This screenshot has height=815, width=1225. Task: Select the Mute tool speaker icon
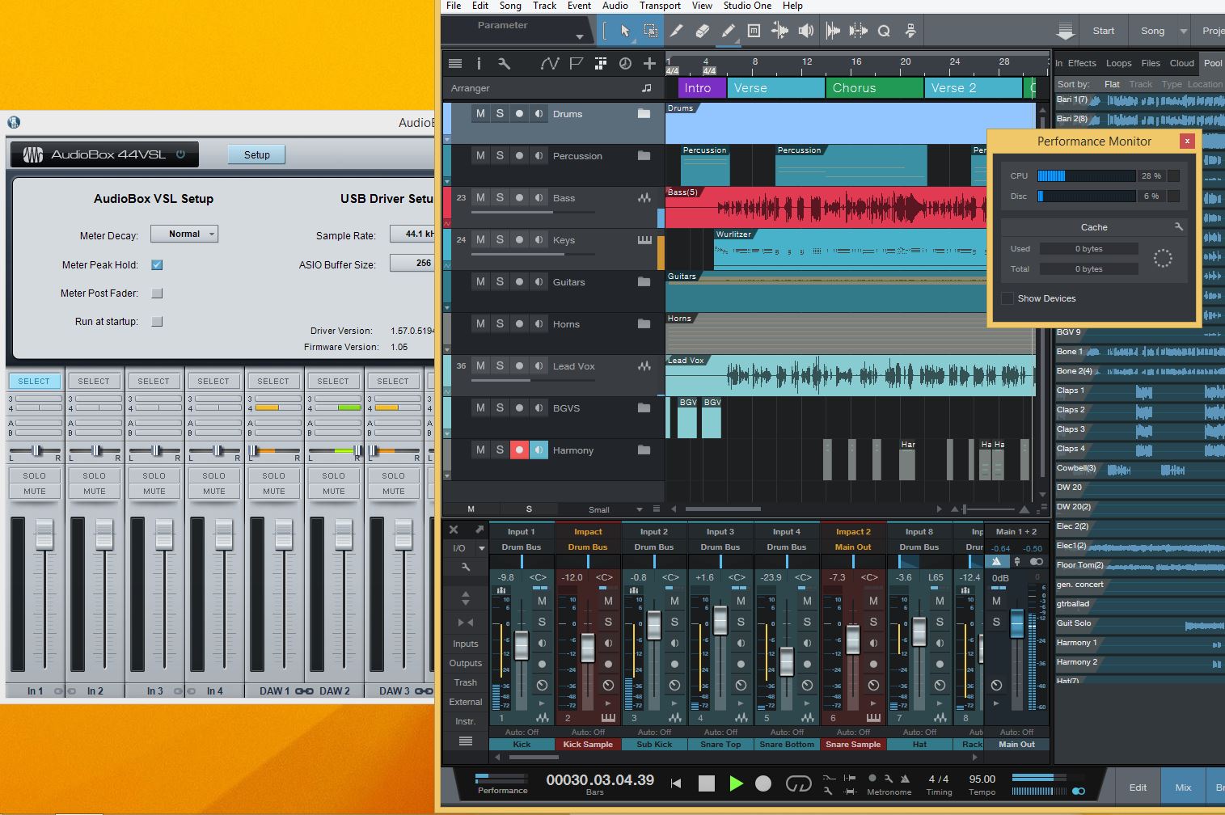pyautogui.click(x=805, y=31)
